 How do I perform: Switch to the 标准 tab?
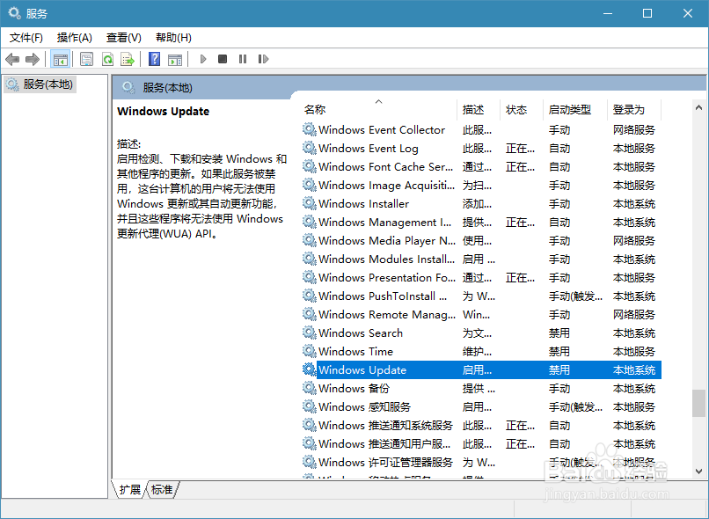coord(162,490)
